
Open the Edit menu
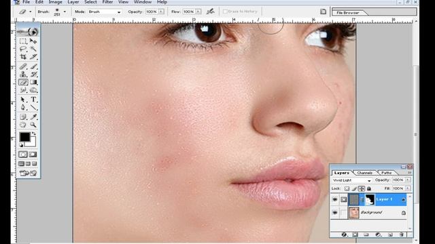coord(39,2)
